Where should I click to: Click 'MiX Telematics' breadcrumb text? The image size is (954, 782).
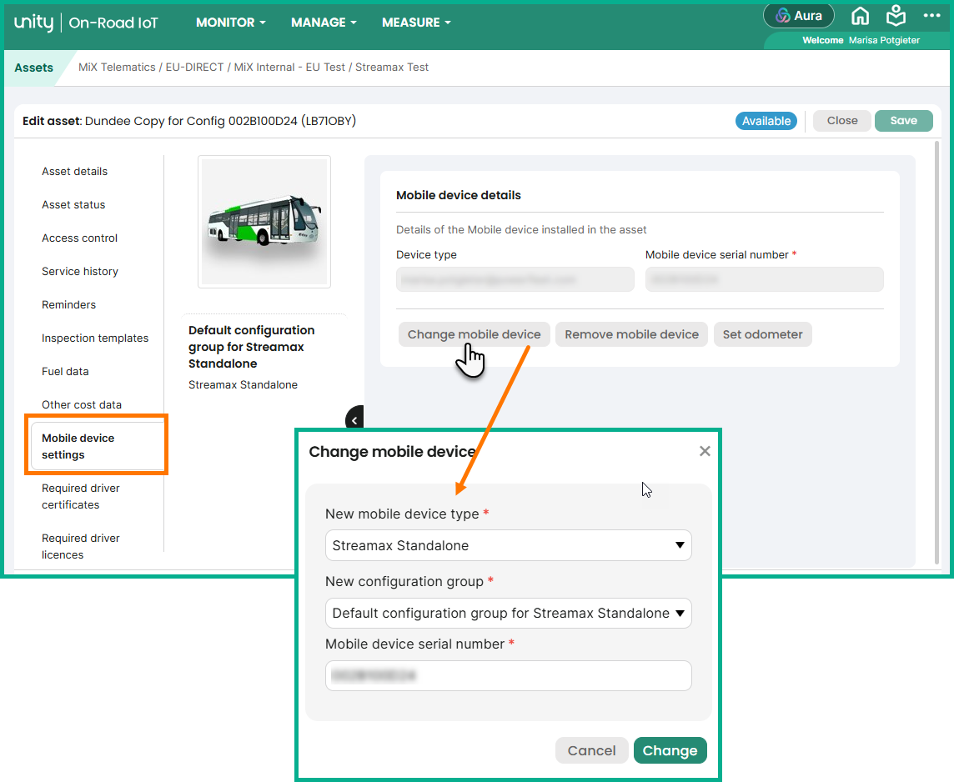point(117,68)
